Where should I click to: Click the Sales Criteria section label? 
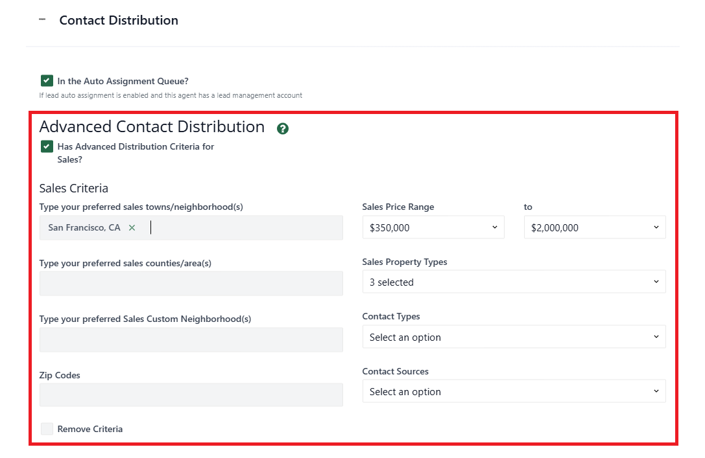coord(73,188)
